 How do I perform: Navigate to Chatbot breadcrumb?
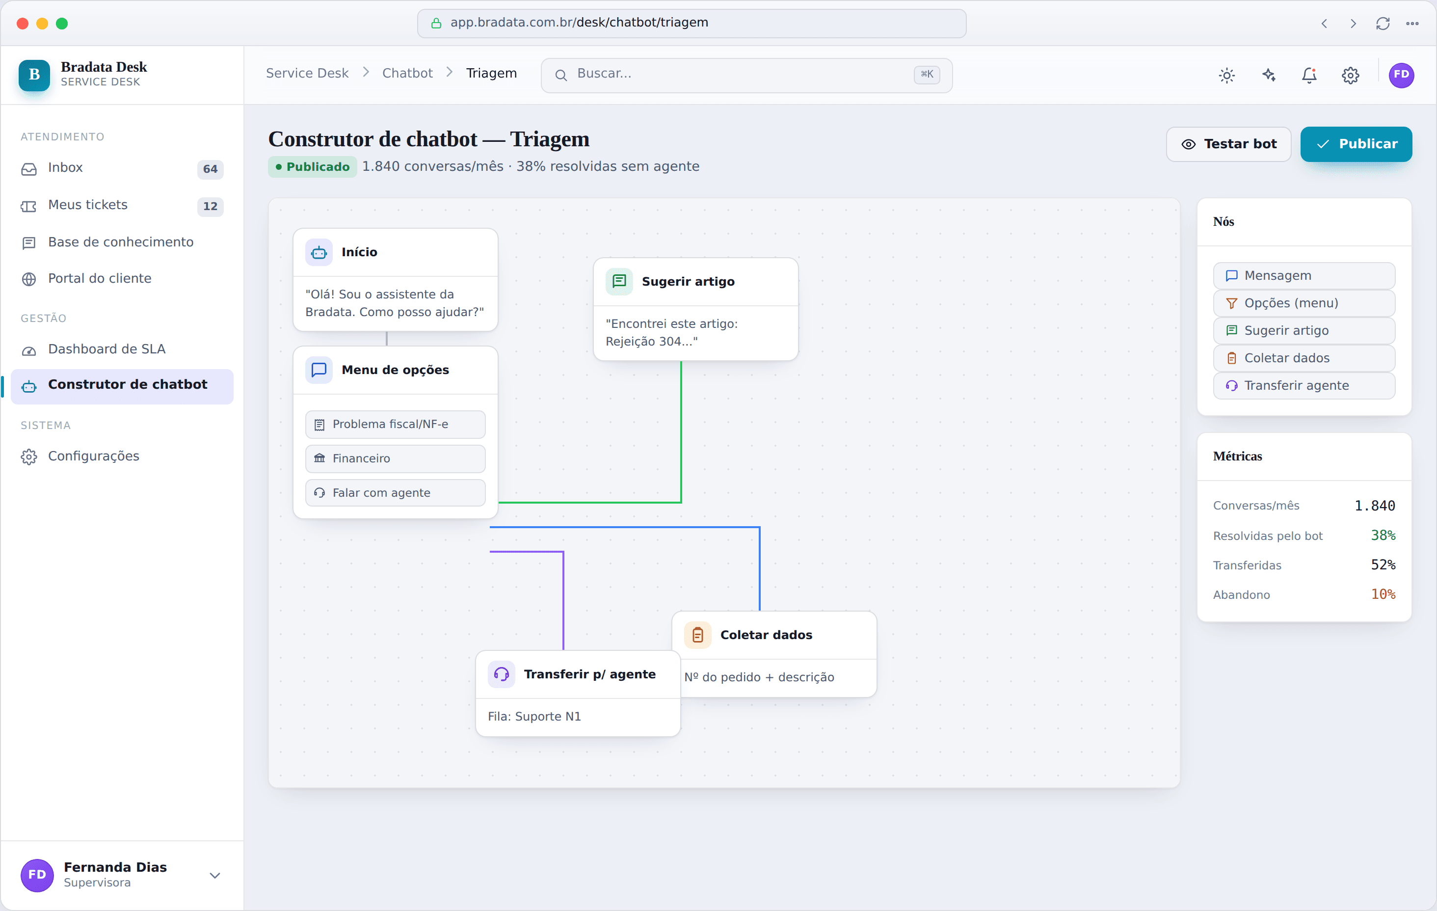coord(407,74)
